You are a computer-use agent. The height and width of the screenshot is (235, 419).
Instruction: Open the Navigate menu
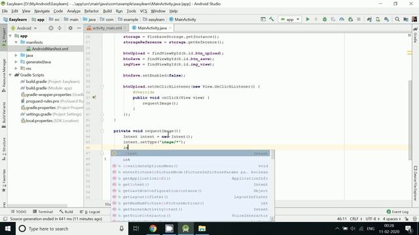(42, 11)
